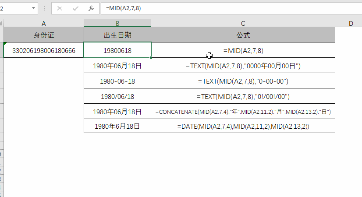Click the vertical dots handle beside Name Box
The image size is (362, 197).
pos(44,8)
